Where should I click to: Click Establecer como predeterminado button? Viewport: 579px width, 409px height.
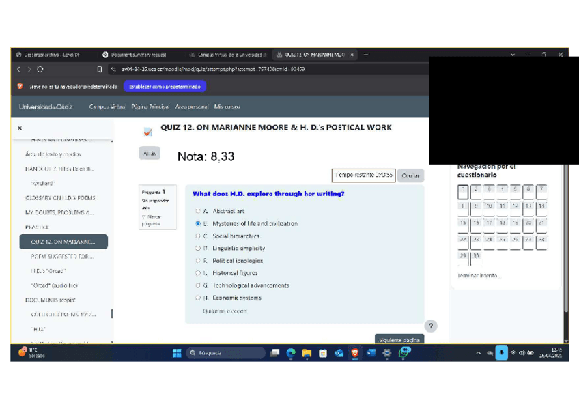coord(165,87)
